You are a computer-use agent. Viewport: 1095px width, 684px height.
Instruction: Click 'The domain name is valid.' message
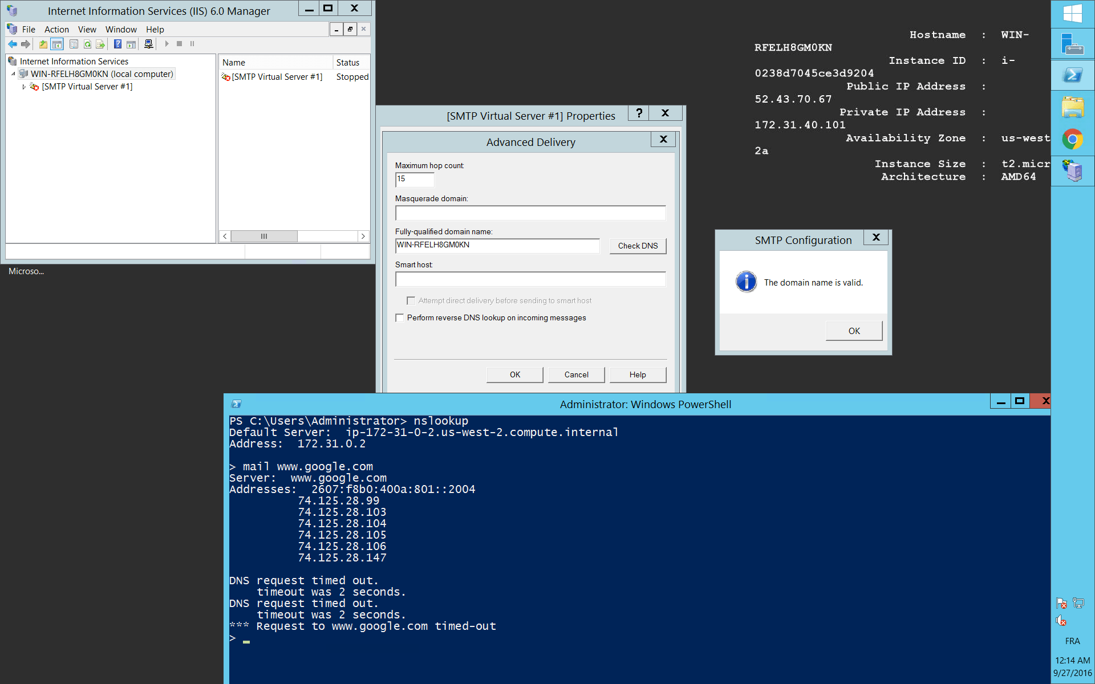pos(813,283)
